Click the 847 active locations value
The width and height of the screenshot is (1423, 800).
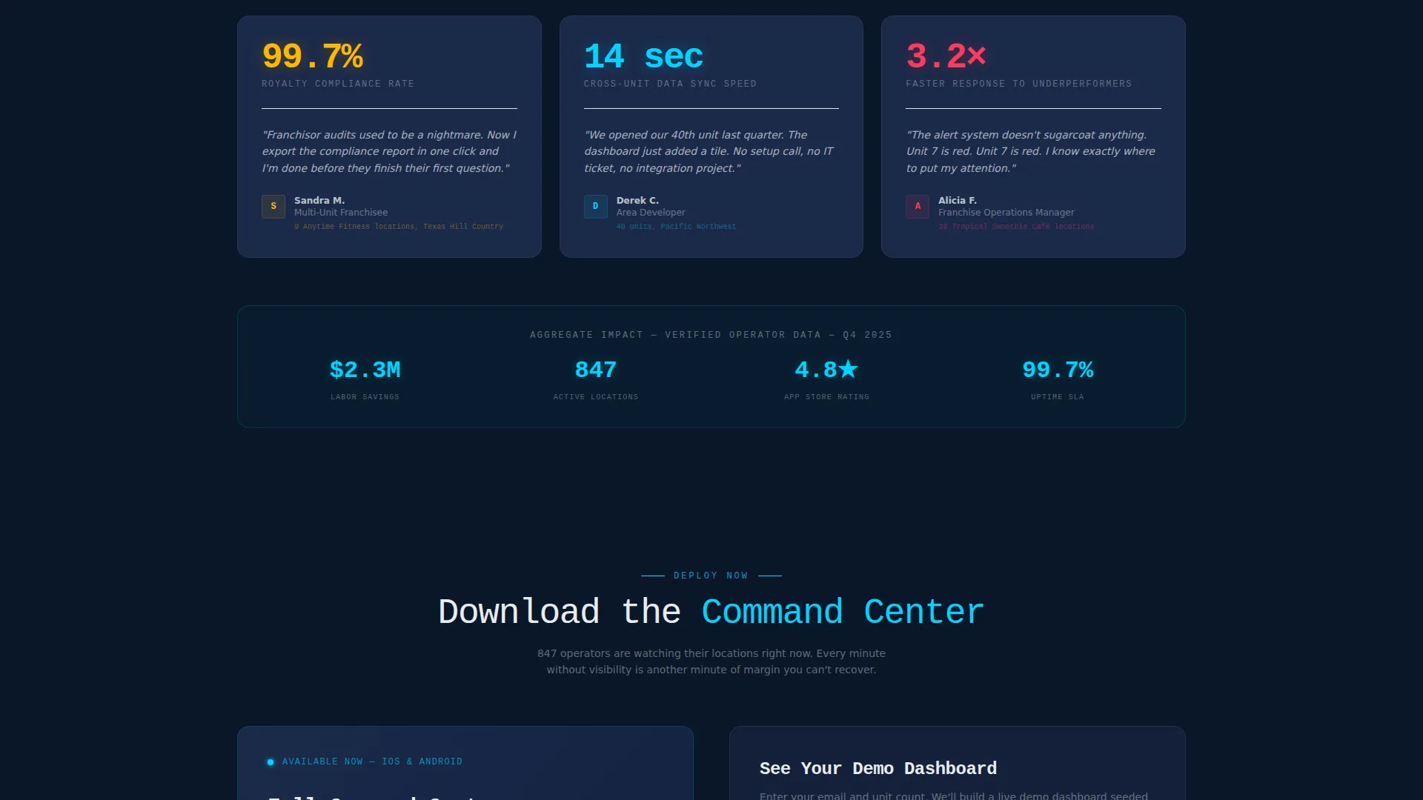pyautogui.click(x=596, y=370)
